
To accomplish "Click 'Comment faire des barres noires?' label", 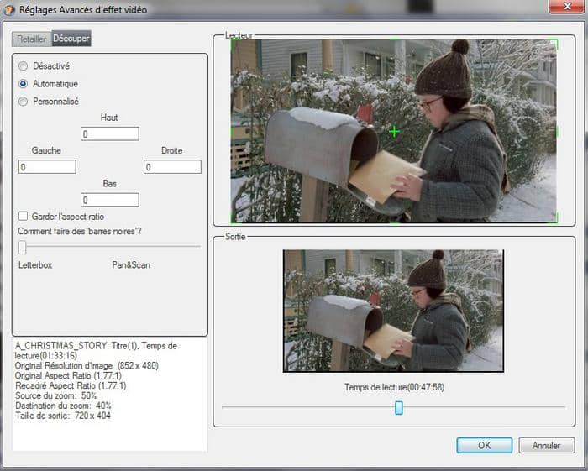I will [x=80, y=231].
